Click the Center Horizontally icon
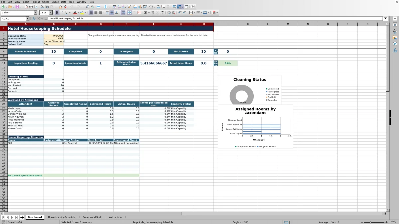The height and width of the screenshot is (224, 399). click(x=96, y=13)
